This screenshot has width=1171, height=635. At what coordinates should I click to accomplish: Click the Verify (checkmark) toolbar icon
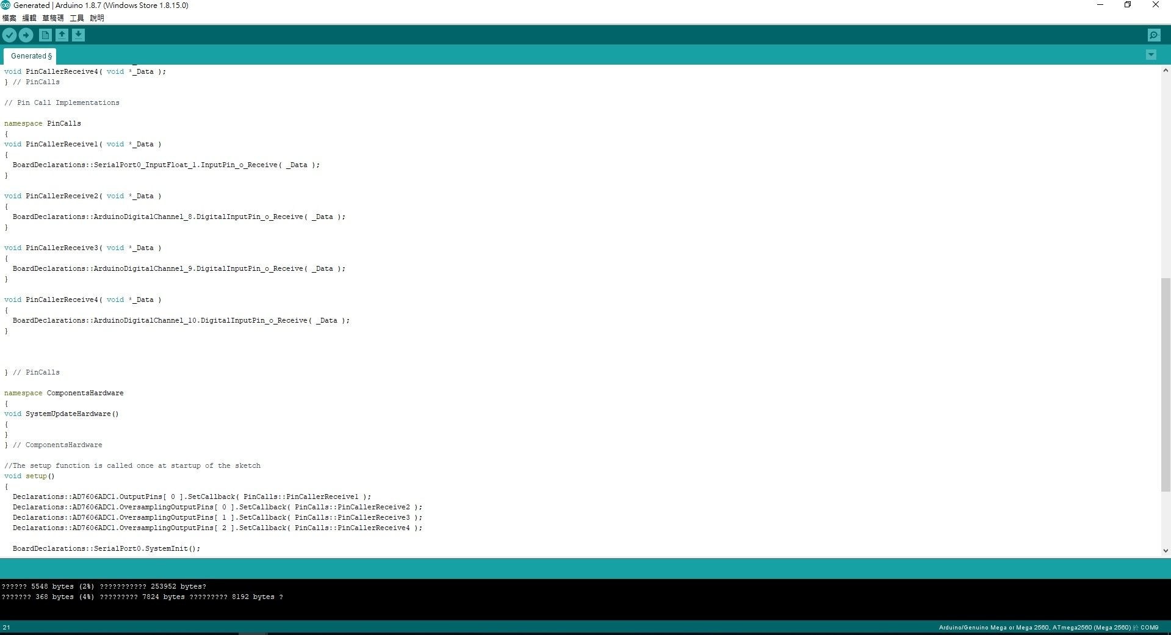(x=9, y=35)
